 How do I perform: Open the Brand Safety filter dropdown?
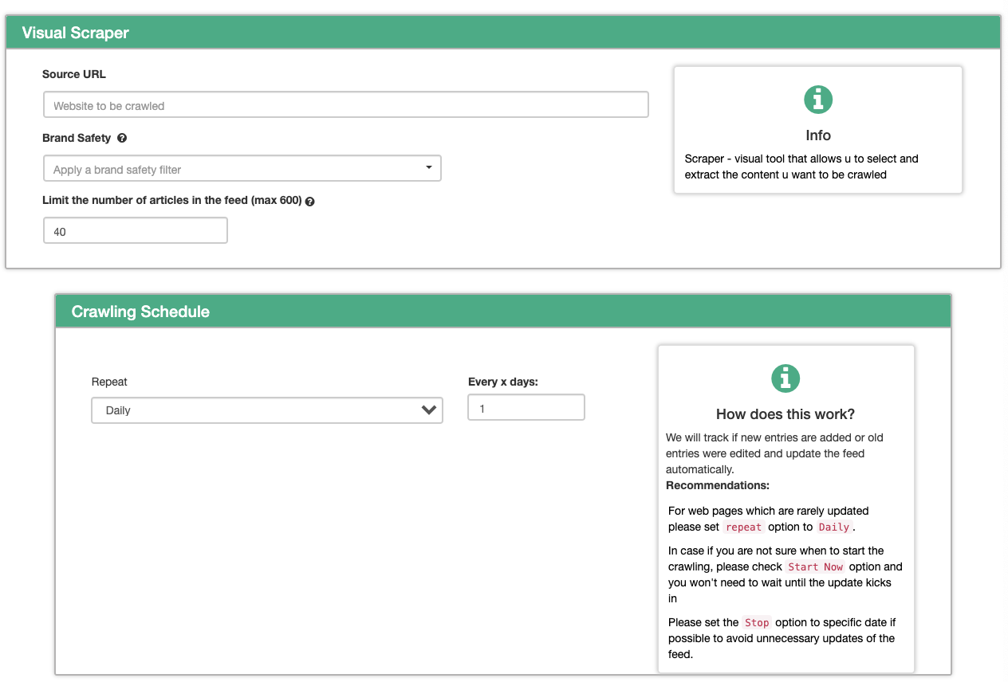(x=242, y=169)
